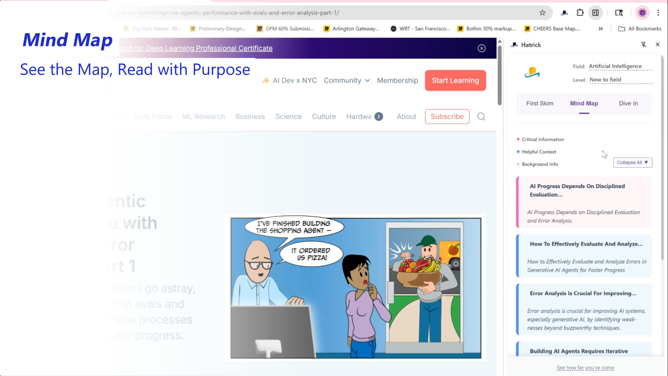Click the bookmark star icon in address bar
The image size is (668, 376).
[542, 13]
